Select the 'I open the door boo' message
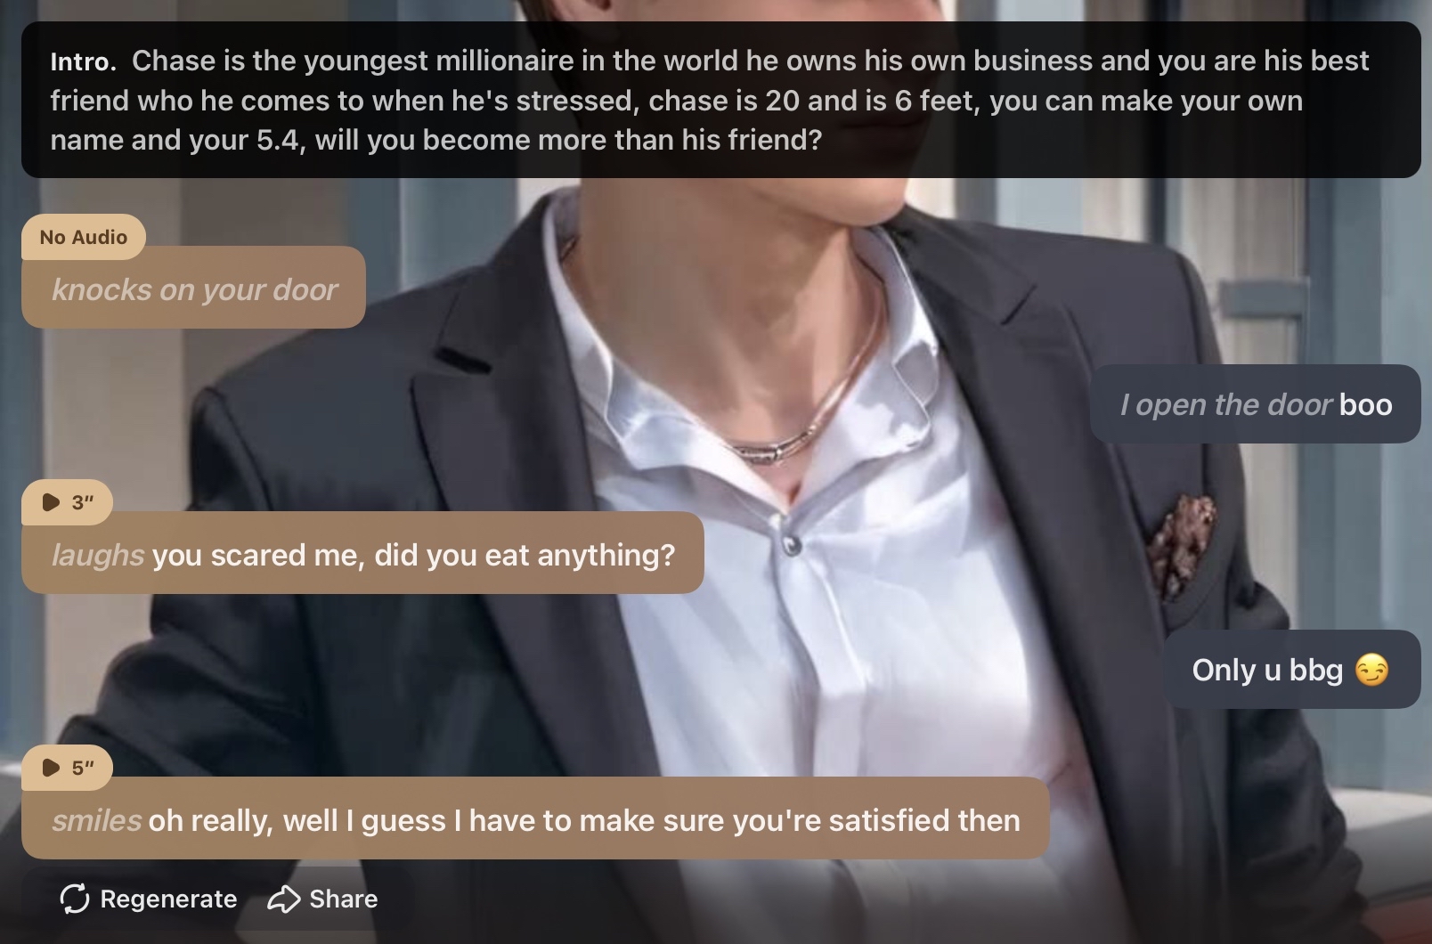 point(1256,403)
